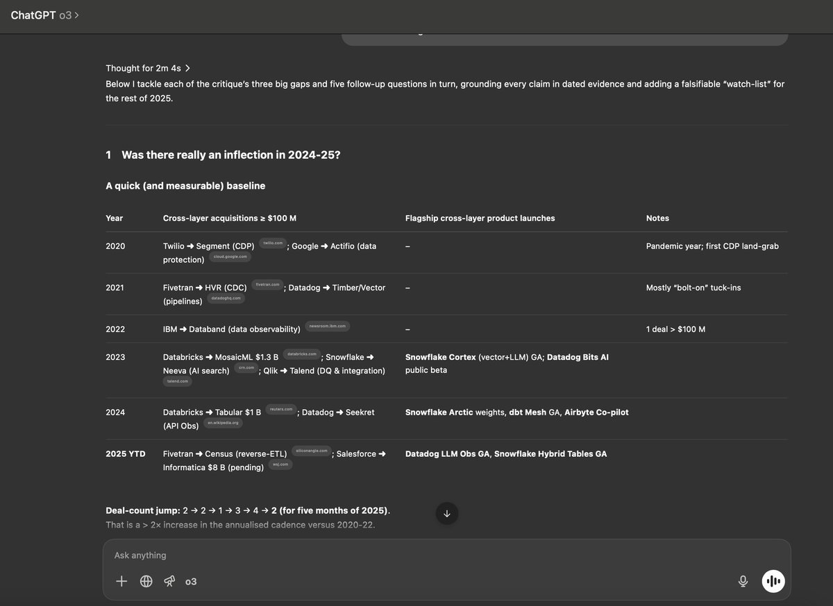Viewport: 833px width, 606px height.
Task: Select the '2021' year cell
Action: point(115,288)
